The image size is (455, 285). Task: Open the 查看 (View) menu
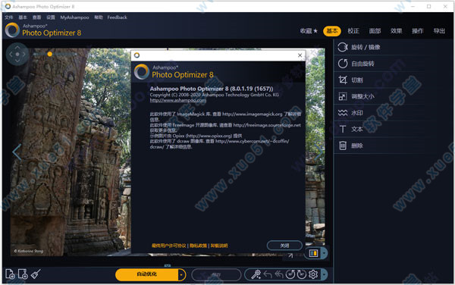coord(36,17)
